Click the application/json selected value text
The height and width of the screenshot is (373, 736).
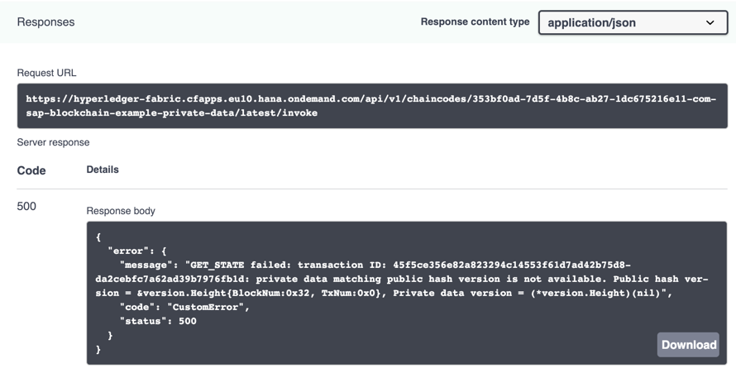[x=591, y=22]
